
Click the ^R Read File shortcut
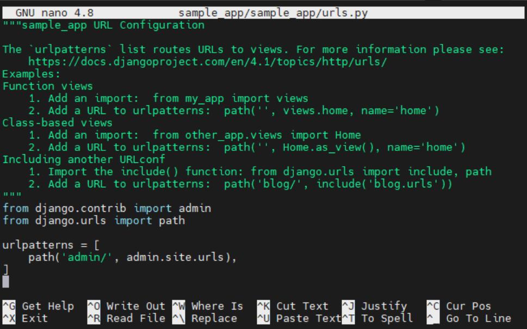[x=126, y=318]
